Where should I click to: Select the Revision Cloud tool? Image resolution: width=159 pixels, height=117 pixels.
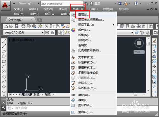(4, 77)
